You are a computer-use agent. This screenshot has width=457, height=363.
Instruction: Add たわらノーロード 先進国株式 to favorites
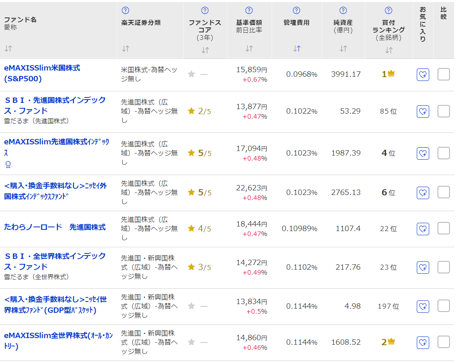point(423,229)
